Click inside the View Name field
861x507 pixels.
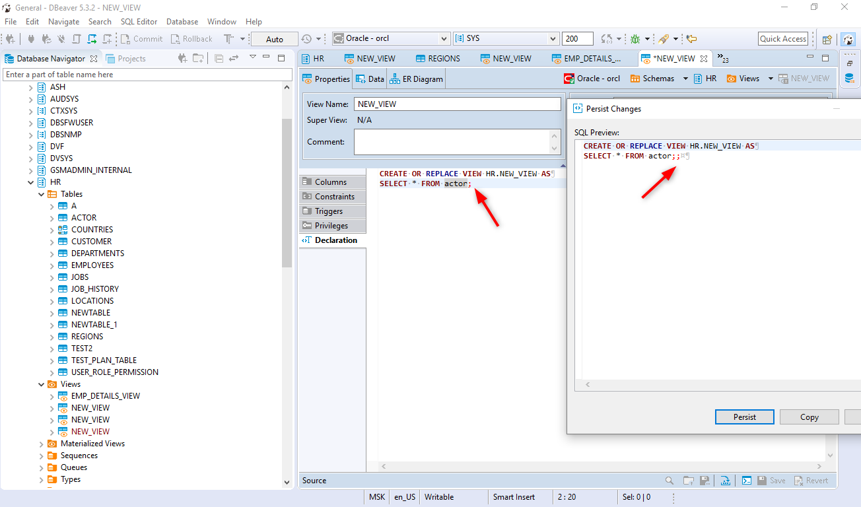458,104
